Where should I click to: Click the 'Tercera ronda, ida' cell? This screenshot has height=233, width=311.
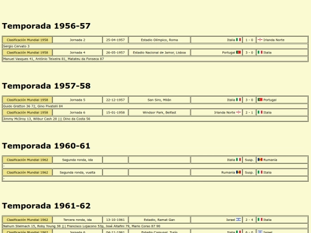[78, 220]
